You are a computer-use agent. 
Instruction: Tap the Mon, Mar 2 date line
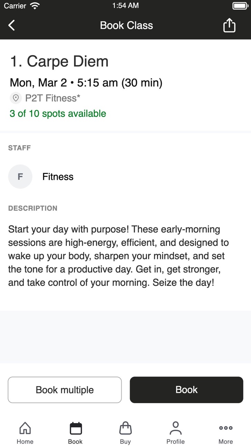pos(86,83)
